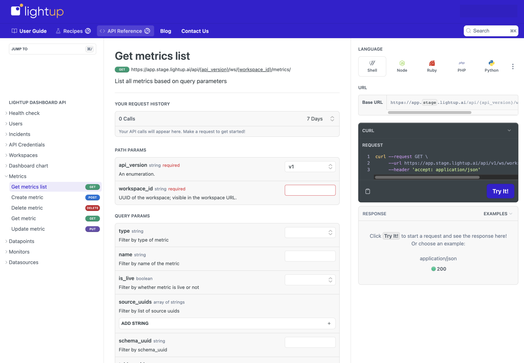524x363 pixels.
Task: Click the cURL code horizontal scrollbar
Action: 427,178
